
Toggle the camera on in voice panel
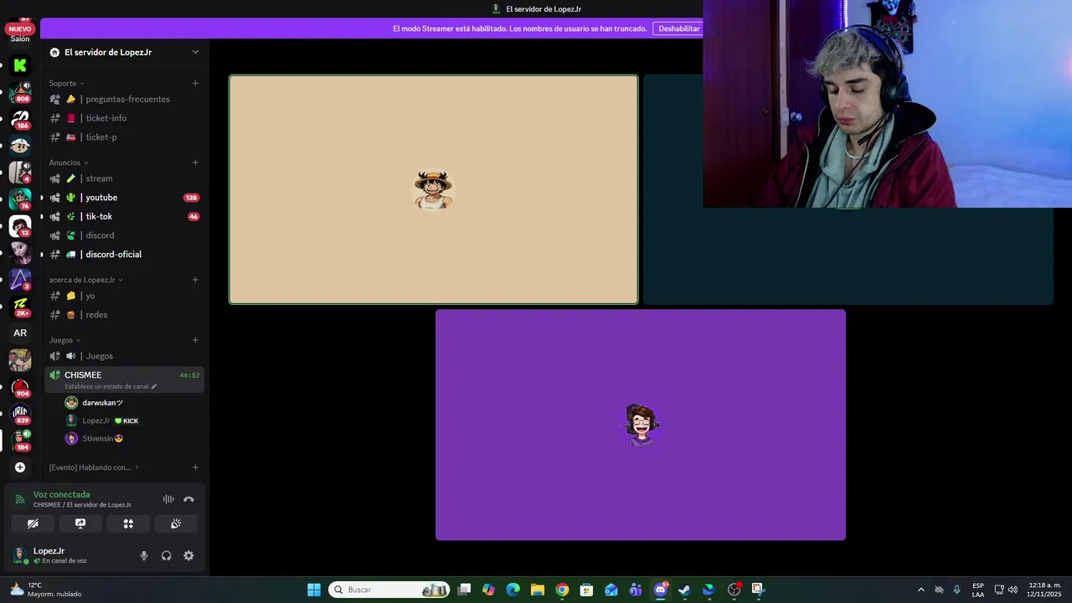[x=33, y=523]
